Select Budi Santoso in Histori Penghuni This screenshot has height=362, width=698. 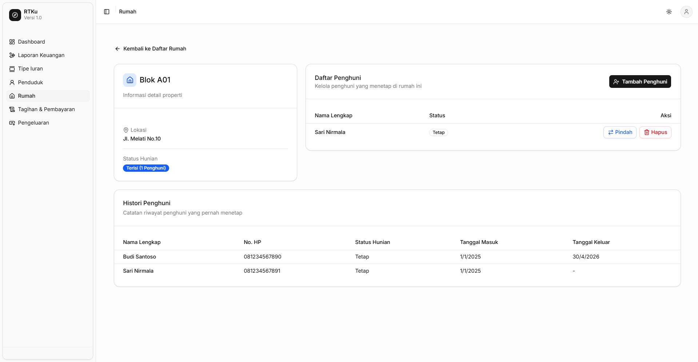coord(139,257)
